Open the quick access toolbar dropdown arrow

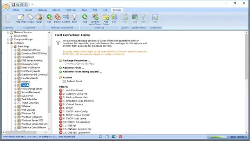click(x=32, y=5)
